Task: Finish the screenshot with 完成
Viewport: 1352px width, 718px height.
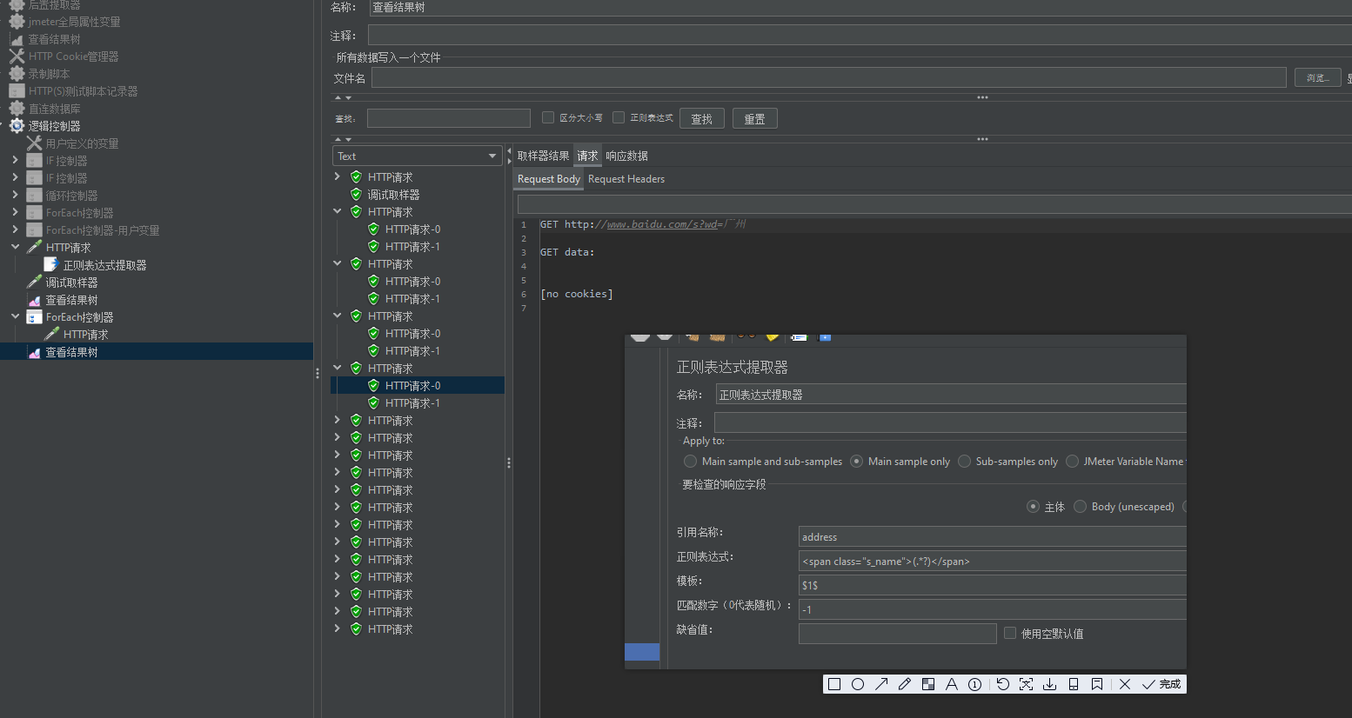Action: point(1162,684)
